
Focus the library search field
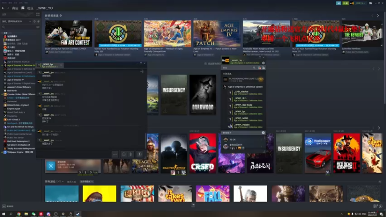click(x=18, y=27)
